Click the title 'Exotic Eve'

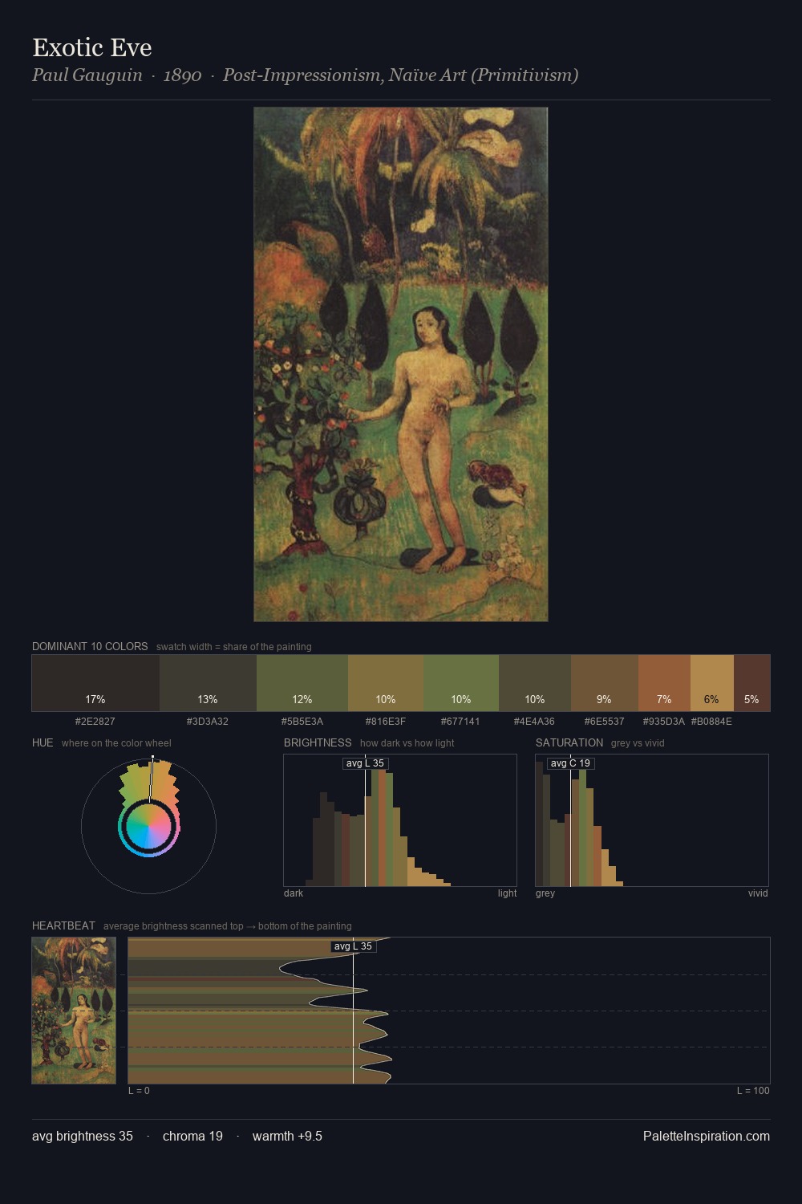[x=92, y=47]
